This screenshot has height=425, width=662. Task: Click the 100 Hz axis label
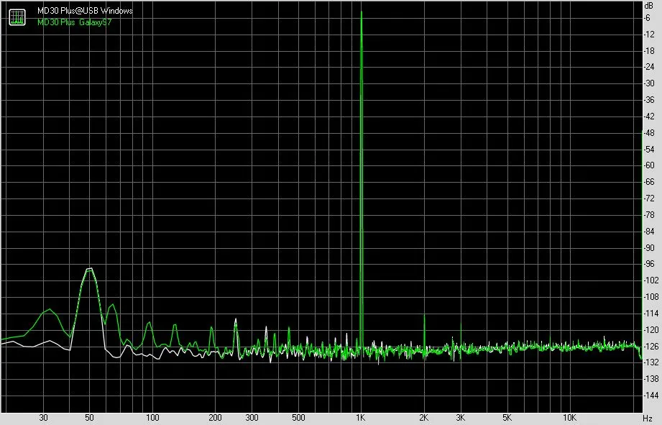click(x=152, y=418)
